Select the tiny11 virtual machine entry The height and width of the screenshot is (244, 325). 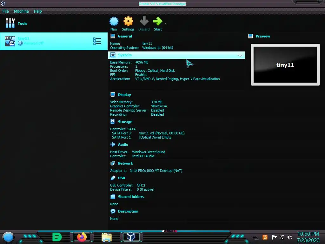[x=54, y=41]
